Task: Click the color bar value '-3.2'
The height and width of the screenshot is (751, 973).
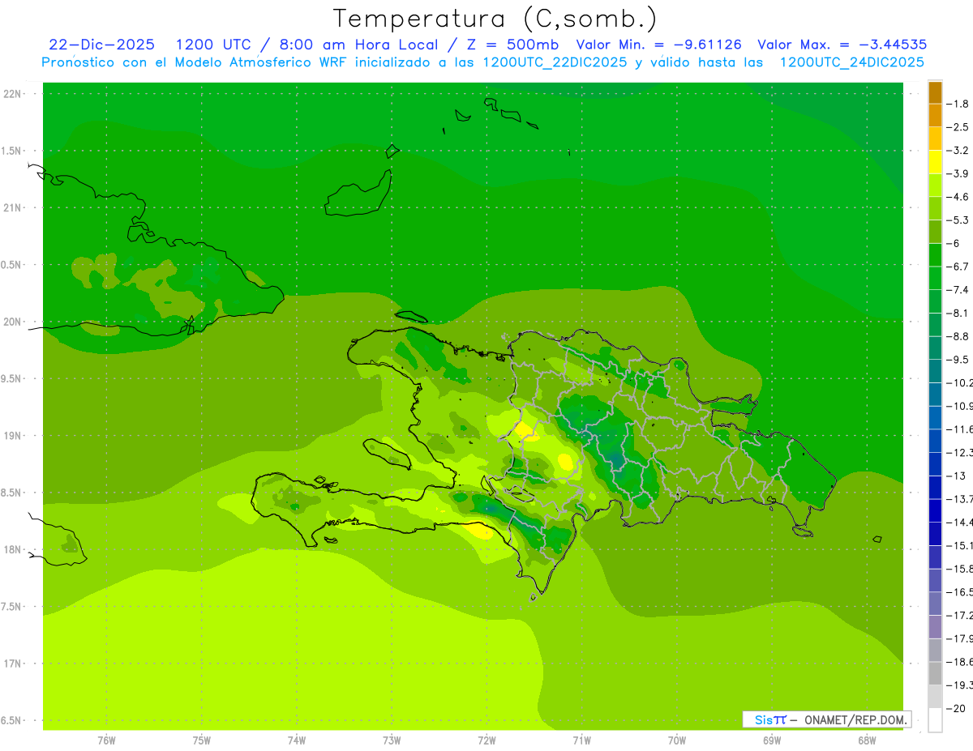Action: click(x=958, y=150)
